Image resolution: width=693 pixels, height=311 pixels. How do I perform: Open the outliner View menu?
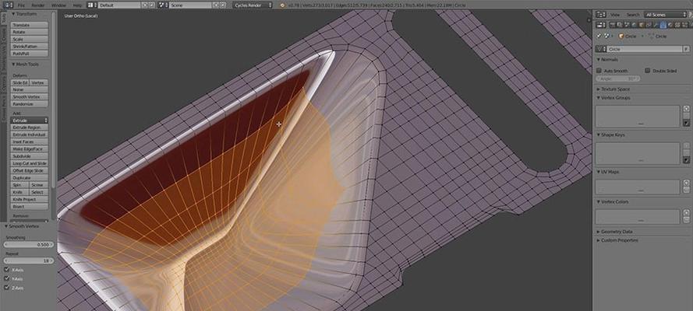click(x=615, y=15)
